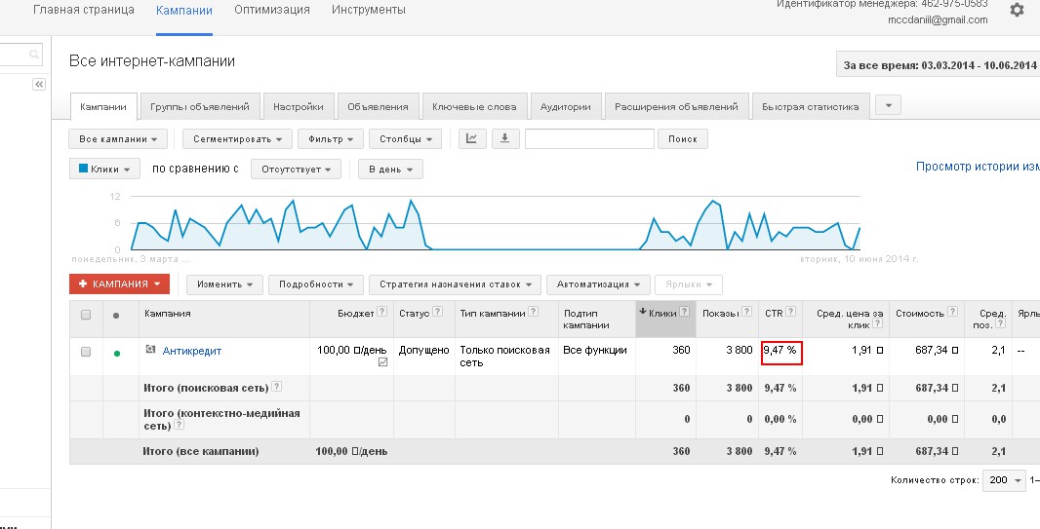Open the Автоматизация dropdown
Screen dimensions: 1040x529
point(598,284)
